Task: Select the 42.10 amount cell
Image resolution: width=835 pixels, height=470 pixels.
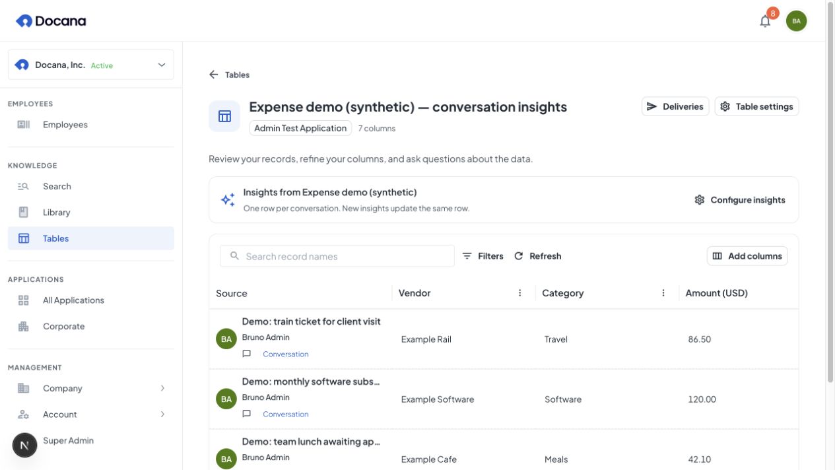Action: tap(699, 459)
